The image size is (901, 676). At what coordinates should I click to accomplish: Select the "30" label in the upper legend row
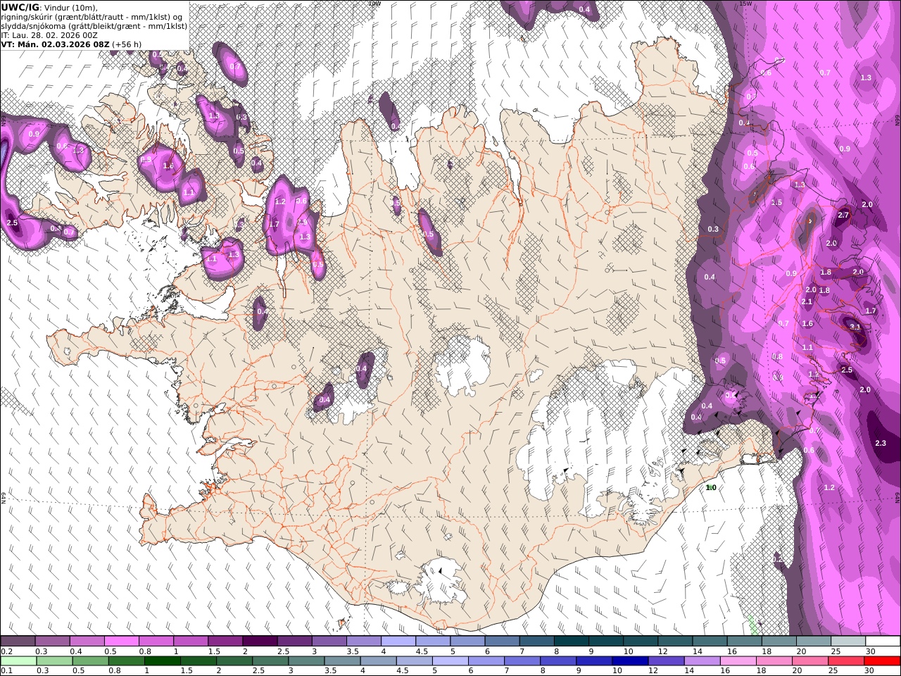coord(870,651)
